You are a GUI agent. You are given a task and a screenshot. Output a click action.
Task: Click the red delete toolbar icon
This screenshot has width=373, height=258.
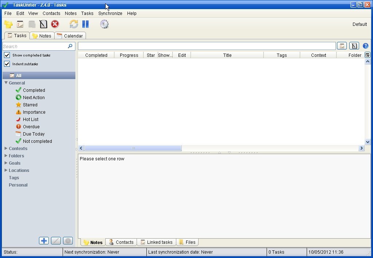[55, 24]
